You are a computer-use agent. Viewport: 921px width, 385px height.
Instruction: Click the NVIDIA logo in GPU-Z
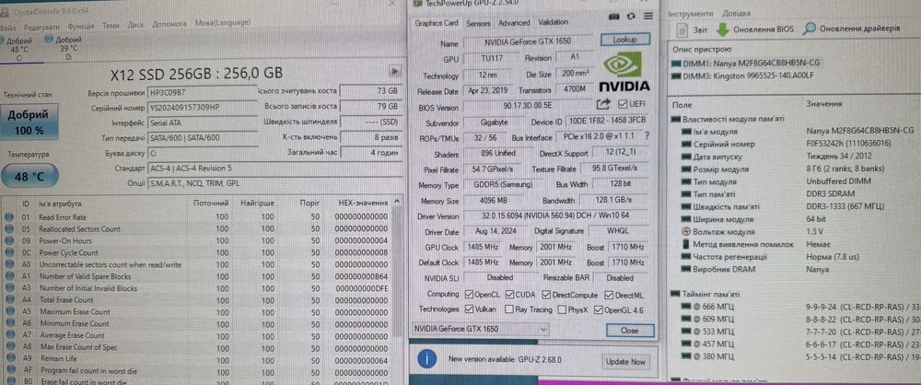(x=624, y=72)
